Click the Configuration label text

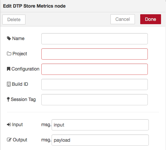[x=25, y=69]
